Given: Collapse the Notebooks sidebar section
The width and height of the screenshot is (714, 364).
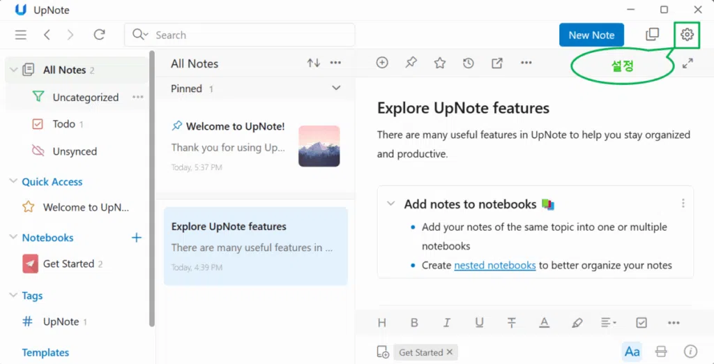Looking at the screenshot, I should (x=13, y=238).
